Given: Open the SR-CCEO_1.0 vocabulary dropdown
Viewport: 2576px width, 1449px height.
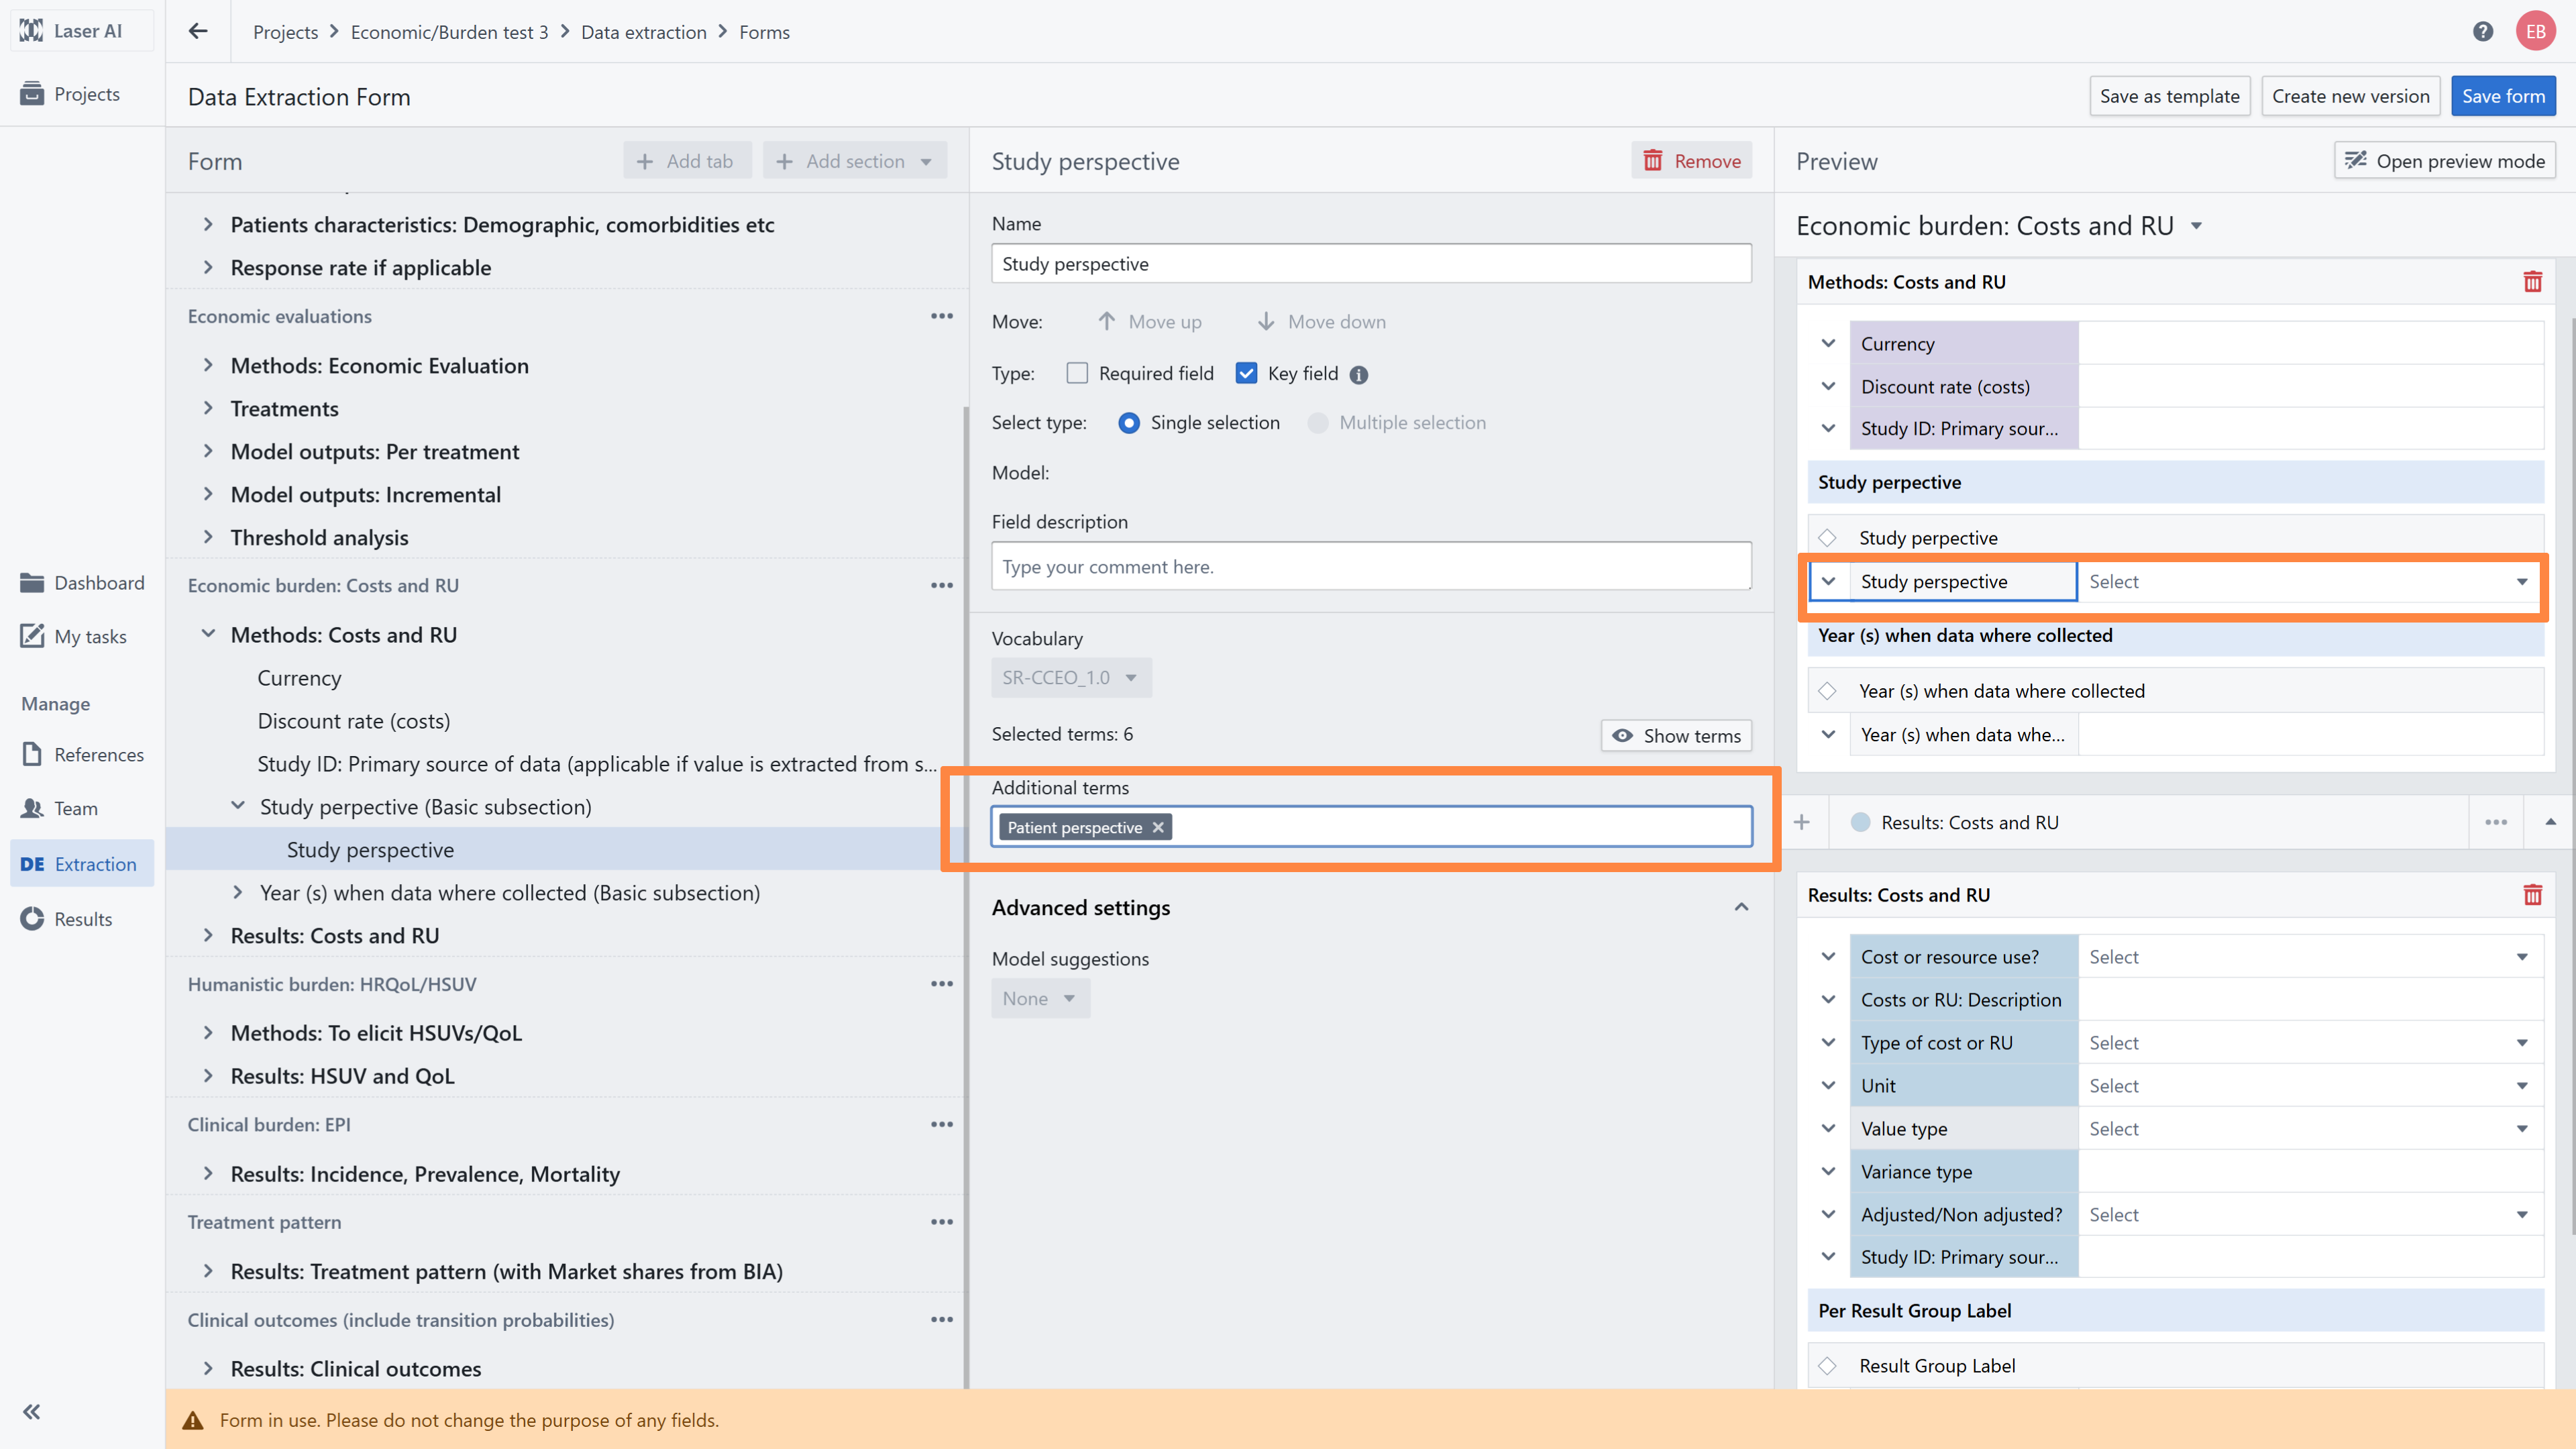Looking at the screenshot, I should [1070, 677].
